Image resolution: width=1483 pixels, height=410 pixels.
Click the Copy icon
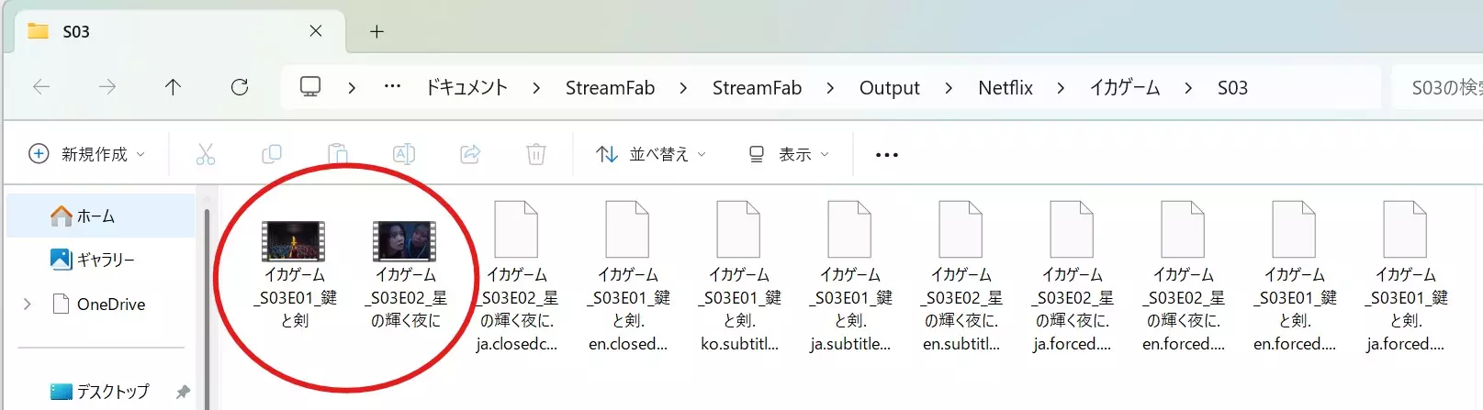point(272,154)
